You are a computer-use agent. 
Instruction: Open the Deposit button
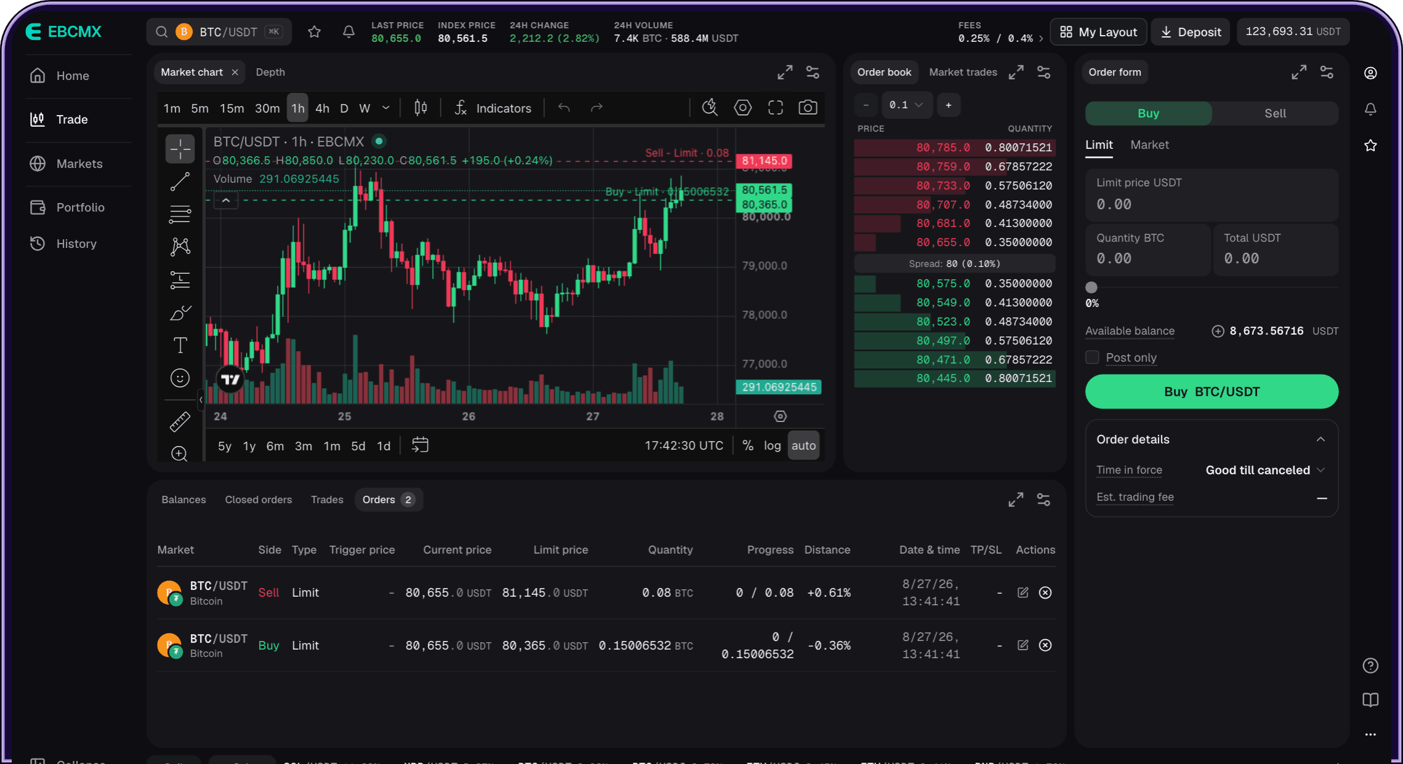click(x=1191, y=32)
